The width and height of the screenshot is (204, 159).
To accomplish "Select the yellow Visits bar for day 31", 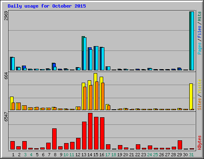I will (x=191, y=97).
